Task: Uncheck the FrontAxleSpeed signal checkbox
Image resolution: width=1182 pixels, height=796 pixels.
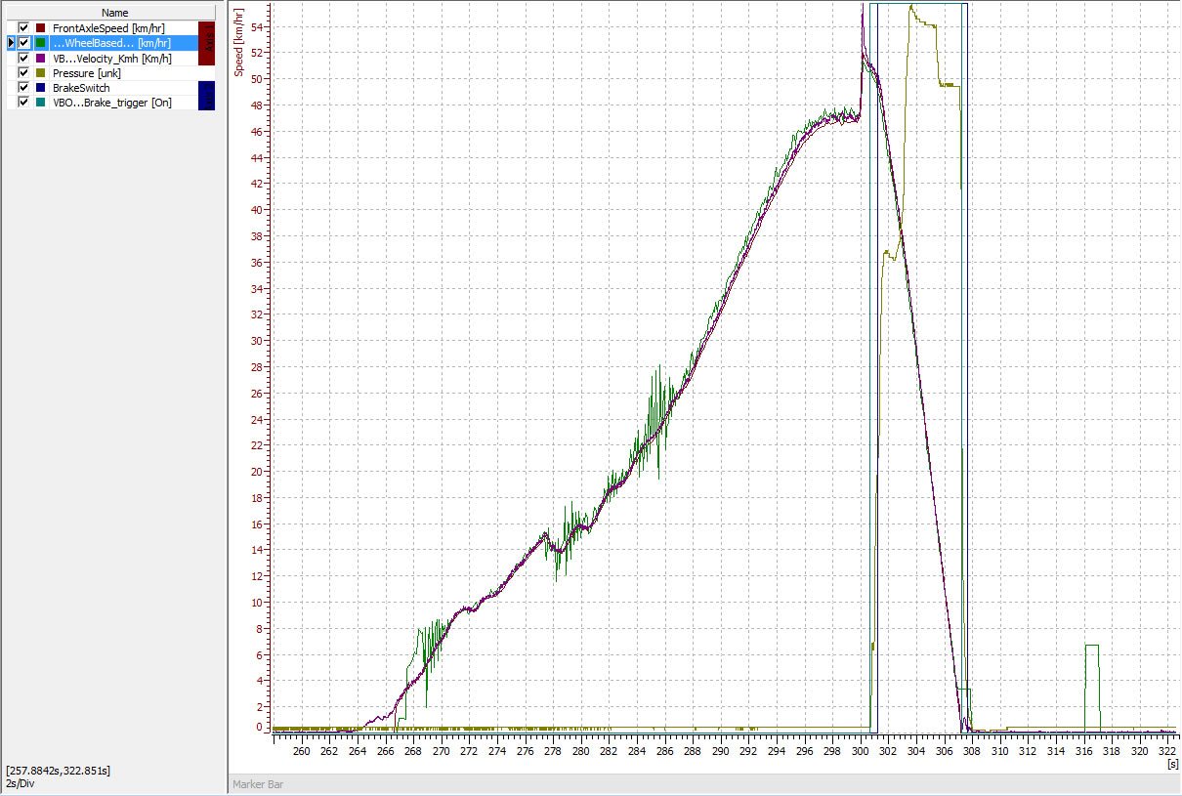Action: pos(23,28)
